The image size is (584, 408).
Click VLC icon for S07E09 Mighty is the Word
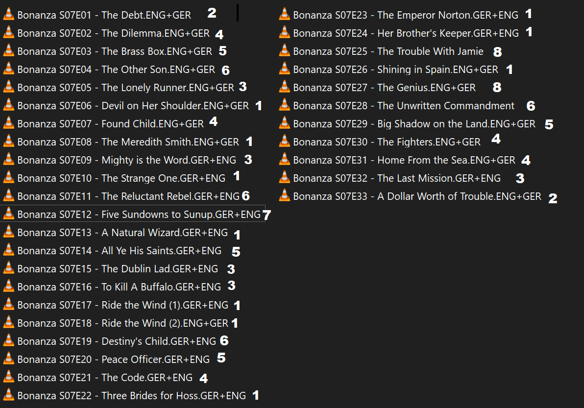coord(8,159)
